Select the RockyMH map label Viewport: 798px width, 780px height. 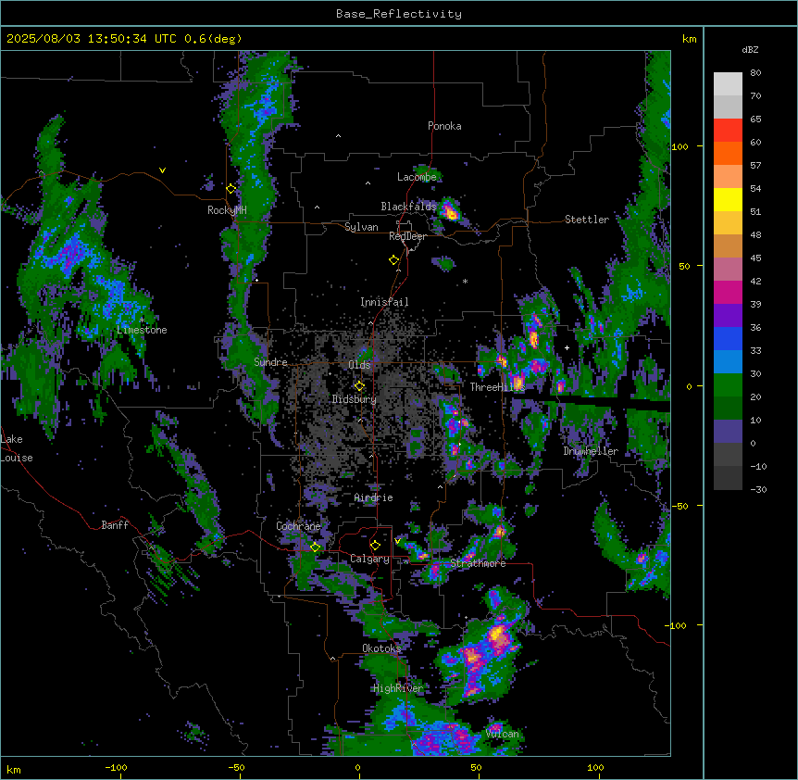pos(227,210)
